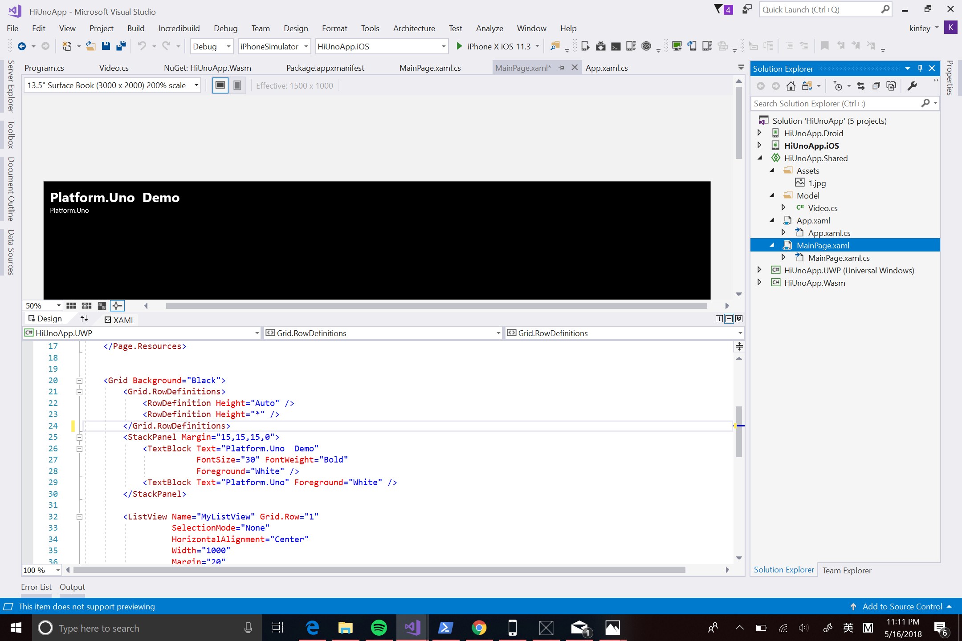Open the Debug configuration dropdown
This screenshot has height=641, width=962.
212,46
